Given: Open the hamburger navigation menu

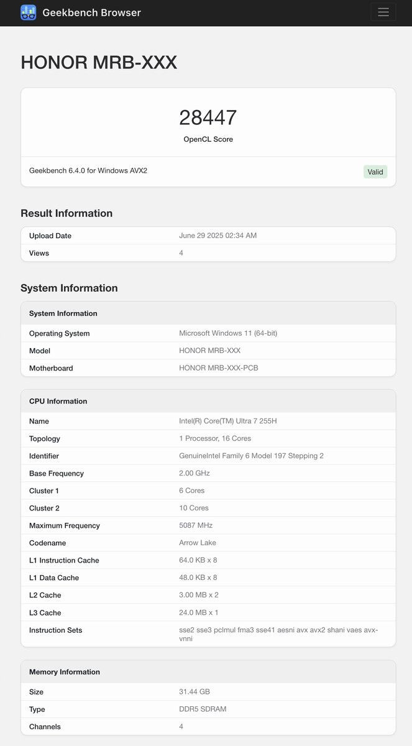Looking at the screenshot, I should tap(383, 12).
